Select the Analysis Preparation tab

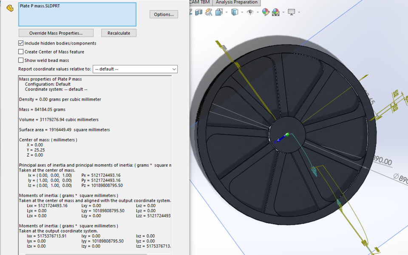pos(237,3)
